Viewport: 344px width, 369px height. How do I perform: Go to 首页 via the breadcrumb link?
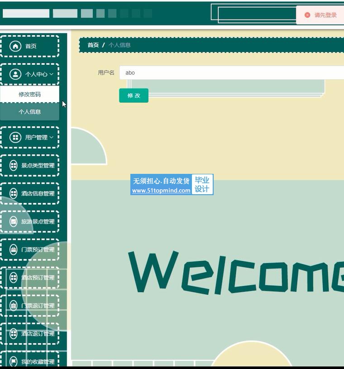(93, 45)
